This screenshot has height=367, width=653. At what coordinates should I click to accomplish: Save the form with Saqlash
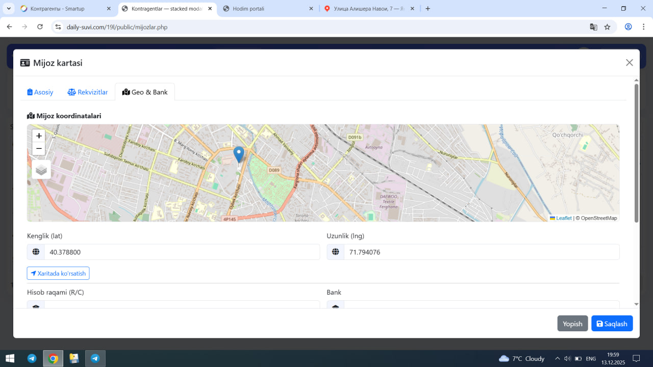click(612, 324)
